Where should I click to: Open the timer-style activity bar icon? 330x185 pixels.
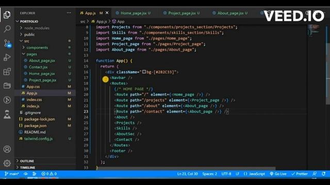[x=7, y=100]
